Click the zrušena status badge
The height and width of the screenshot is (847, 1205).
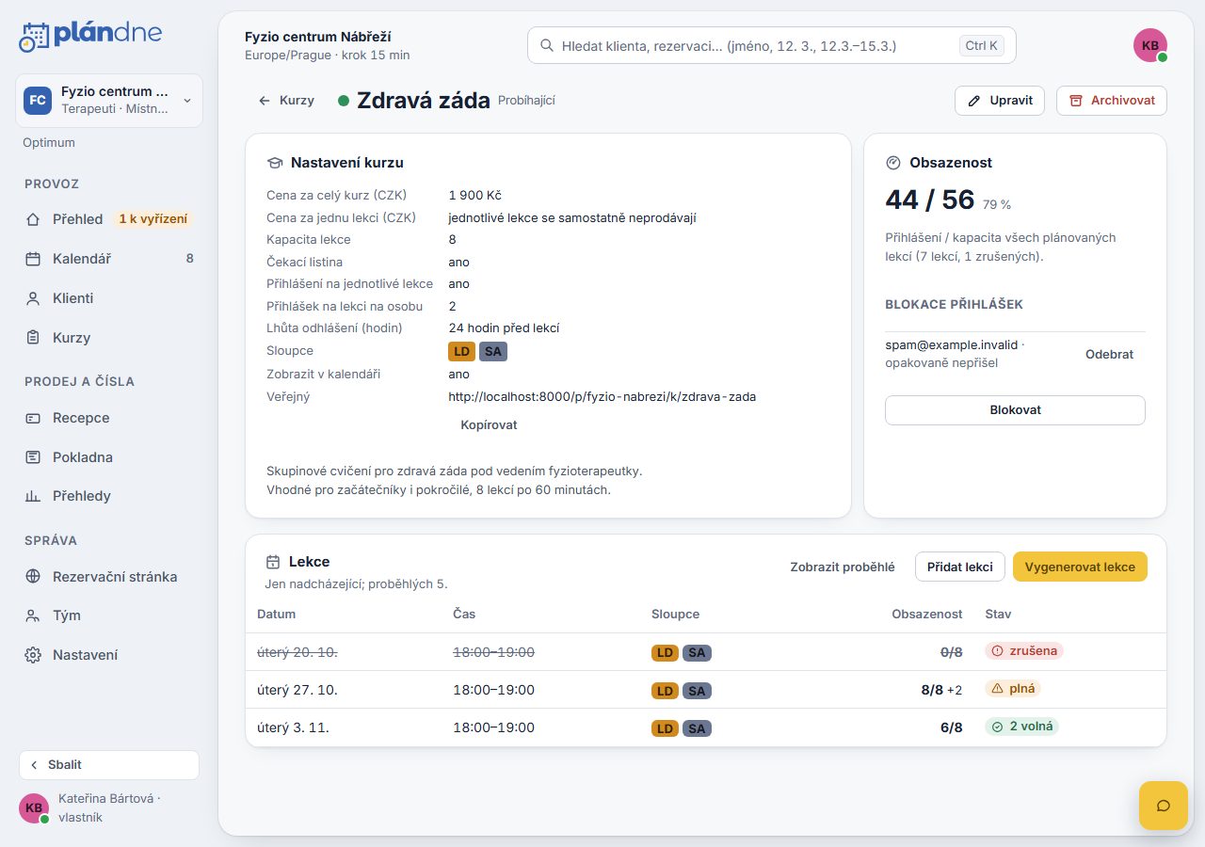coord(1024,650)
